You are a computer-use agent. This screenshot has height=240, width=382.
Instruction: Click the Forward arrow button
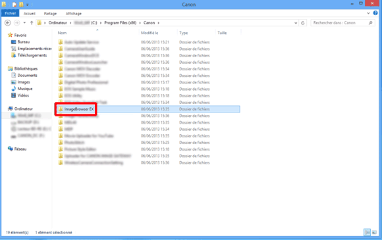[x=16, y=23]
